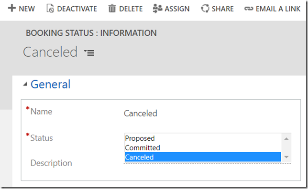Click the Status list scroll up arrow
The height and width of the screenshot is (189, 308).
pos(286,138)
